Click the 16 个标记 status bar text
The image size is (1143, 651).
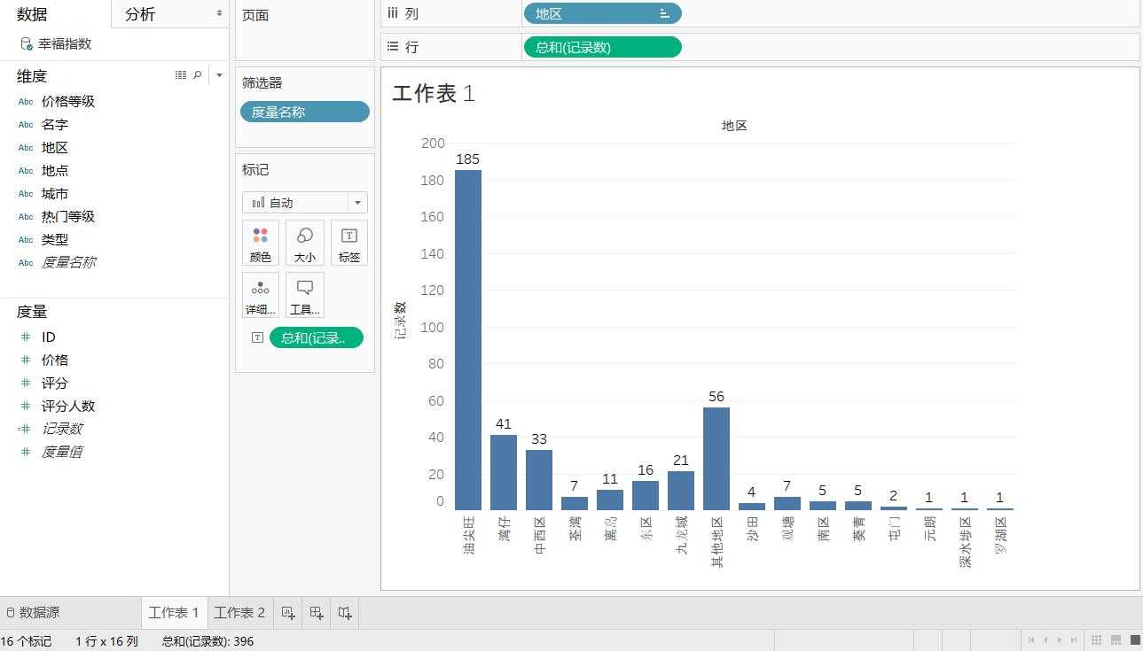pyautogui.click(x=26, y=641)
